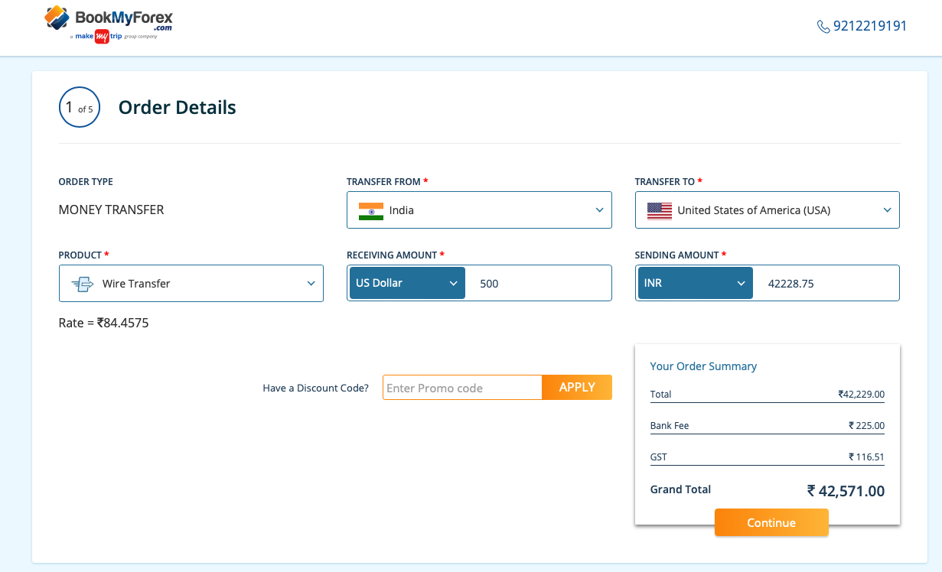Click the India flag icon
942x572 pixels.
tap(371, 210)
